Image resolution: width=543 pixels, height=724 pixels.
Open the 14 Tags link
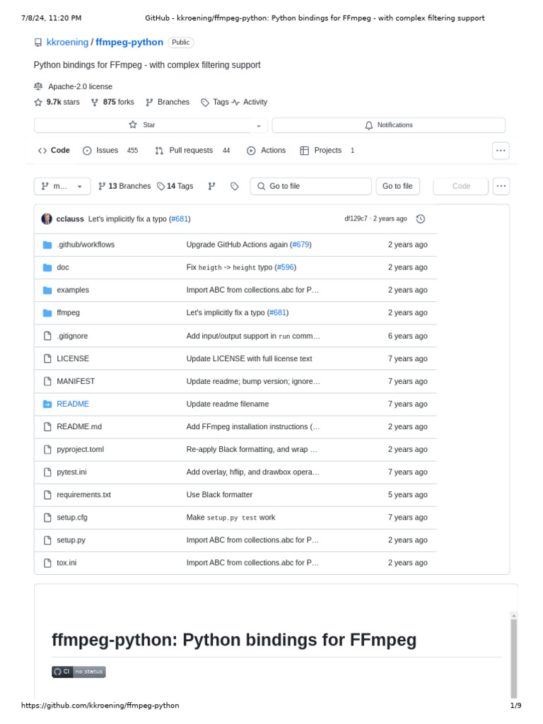pos(175,186)
